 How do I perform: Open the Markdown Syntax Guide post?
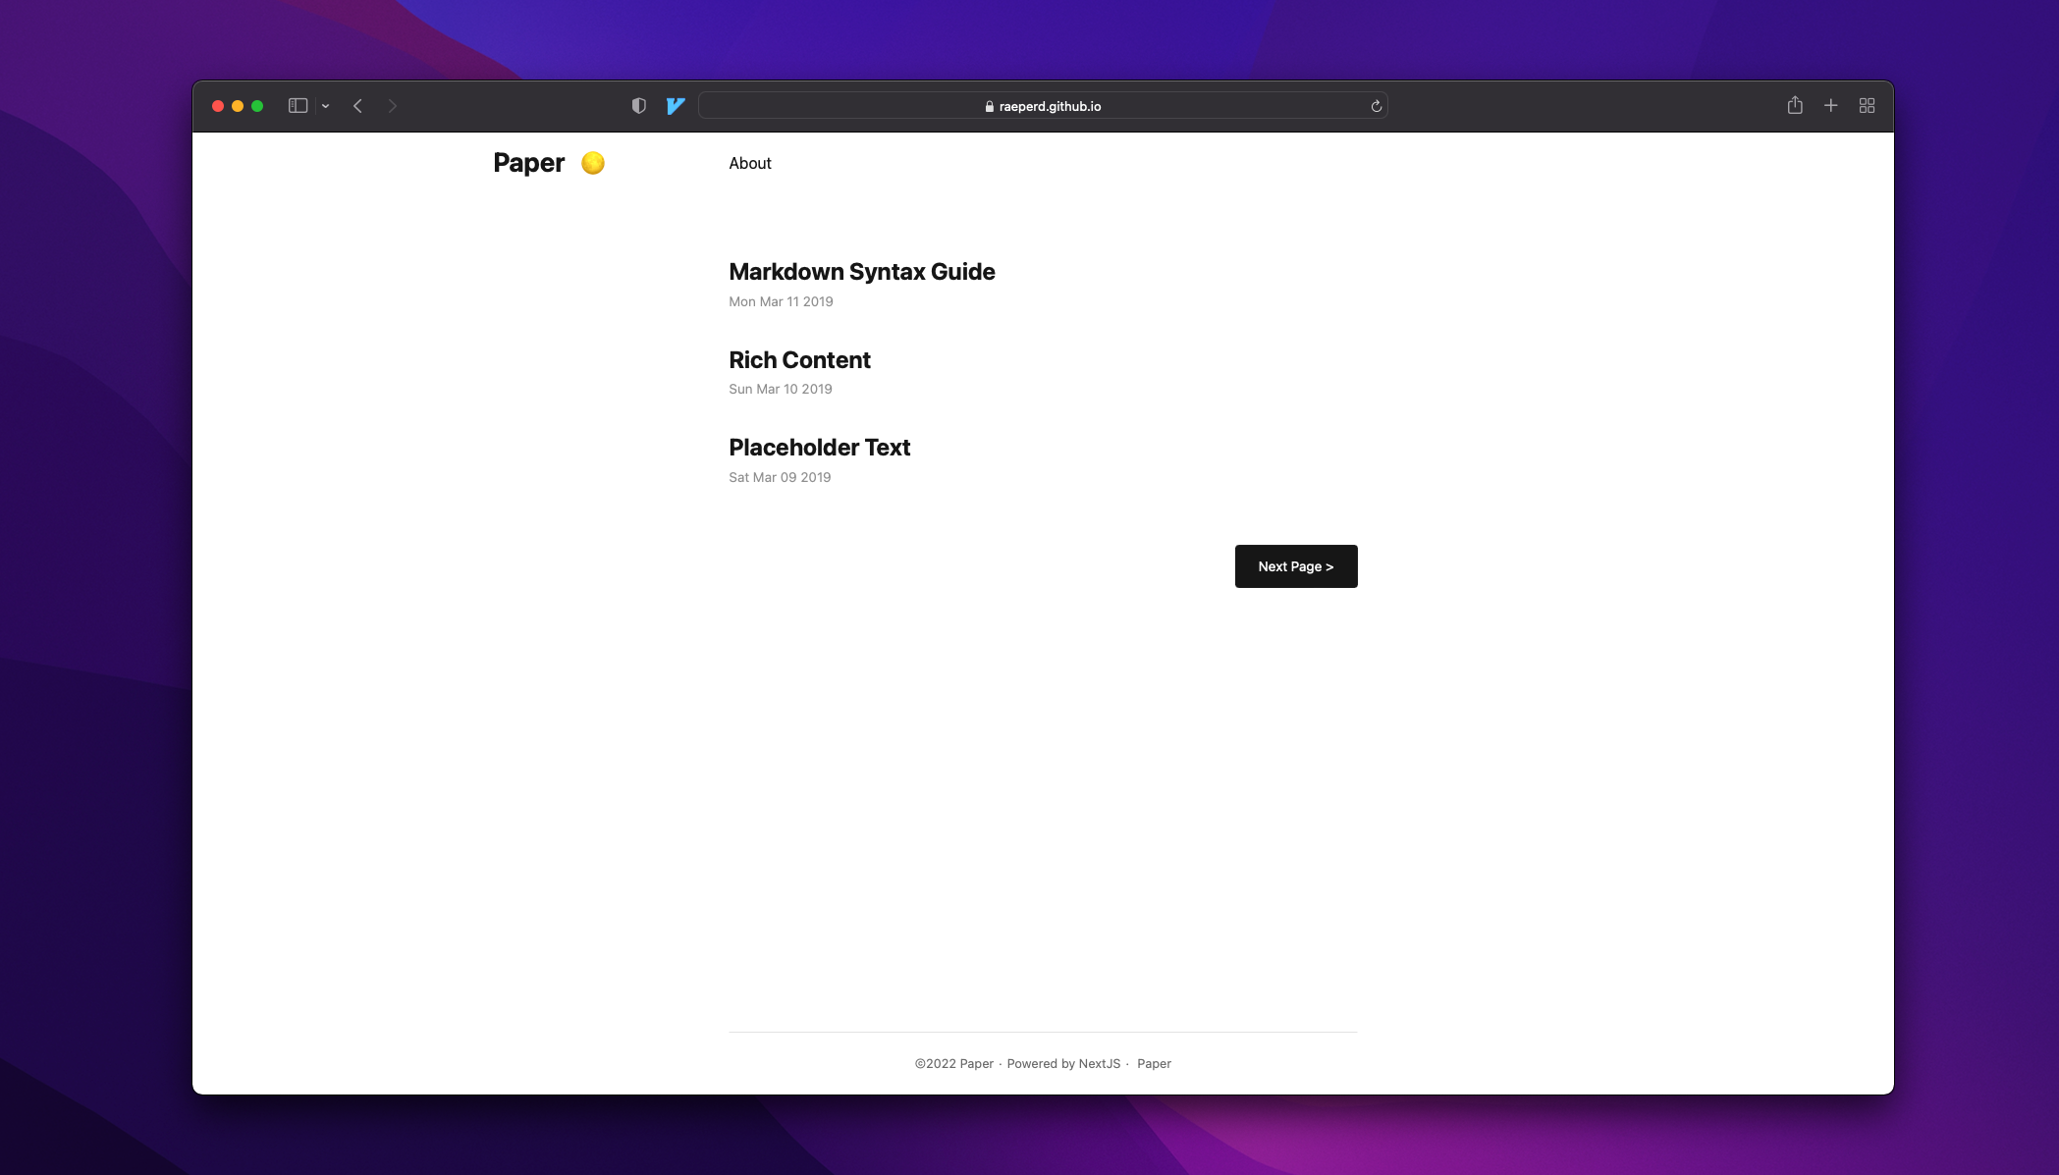(x=861, y=272)
